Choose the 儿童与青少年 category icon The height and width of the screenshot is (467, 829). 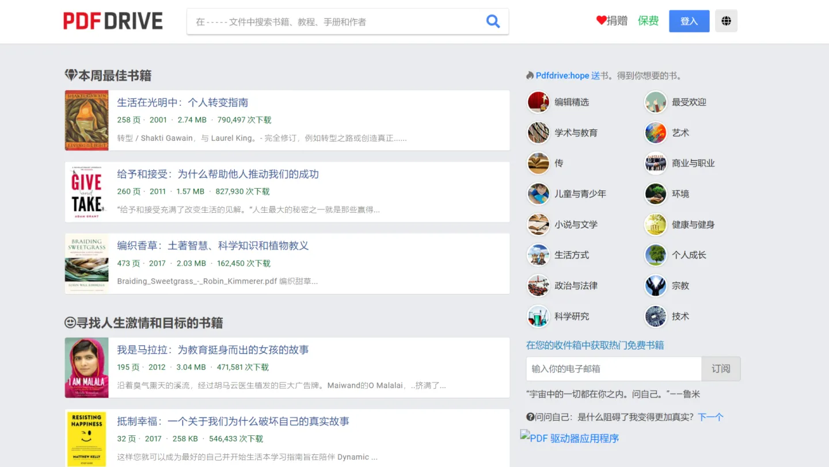(538, 194)
